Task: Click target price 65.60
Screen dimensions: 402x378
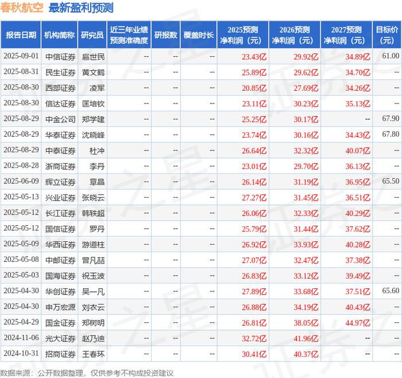Action: (x=391, y=291)
